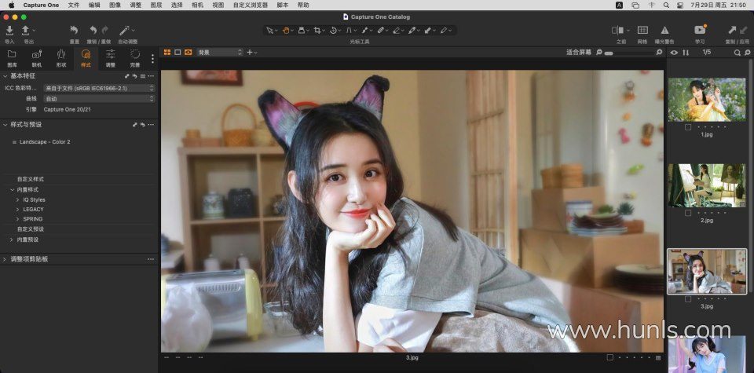Click the 导出 (Export) toolbar icon
The image size is (754, 373).
click(x=25, y=31)
